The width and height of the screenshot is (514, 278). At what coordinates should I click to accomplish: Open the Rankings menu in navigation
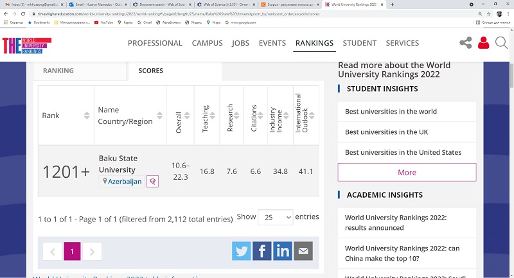(314, 43)
